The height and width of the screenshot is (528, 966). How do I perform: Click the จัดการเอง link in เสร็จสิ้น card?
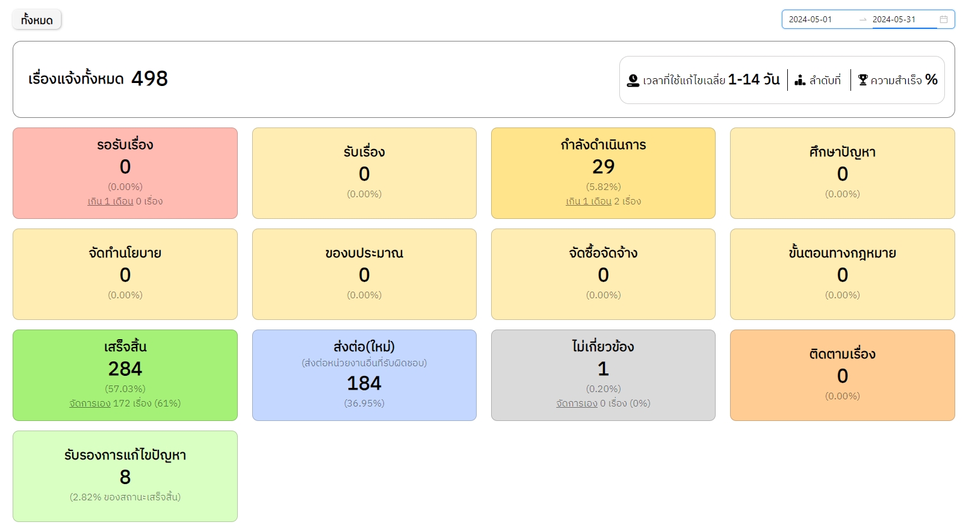[90, 404]
